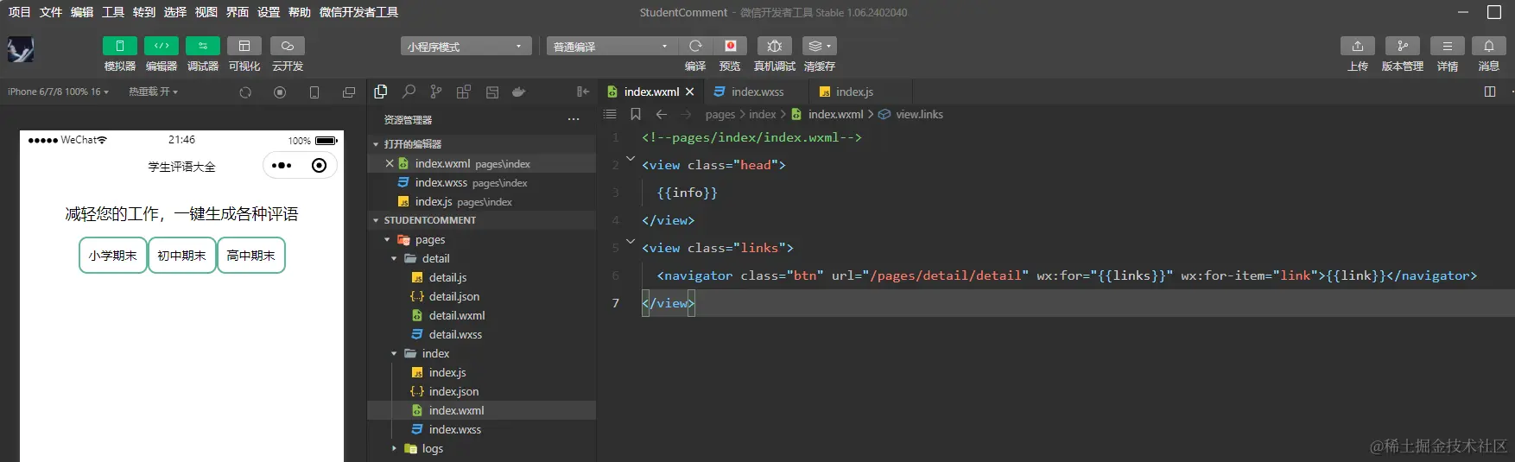This screenshot has width=1515, height=462.
Task: Open the 工具 menu
Action: click(x=113, y=12)
